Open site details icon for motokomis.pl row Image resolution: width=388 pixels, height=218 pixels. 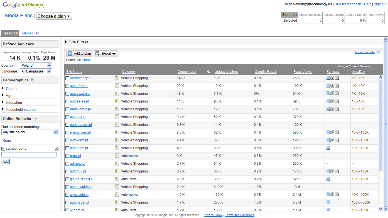117,109
